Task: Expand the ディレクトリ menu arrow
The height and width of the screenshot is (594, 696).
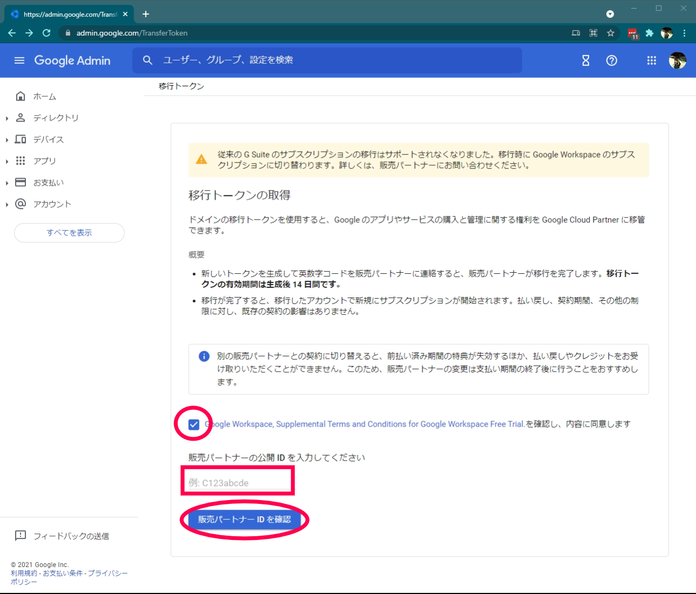Action: tap(7, 118)
